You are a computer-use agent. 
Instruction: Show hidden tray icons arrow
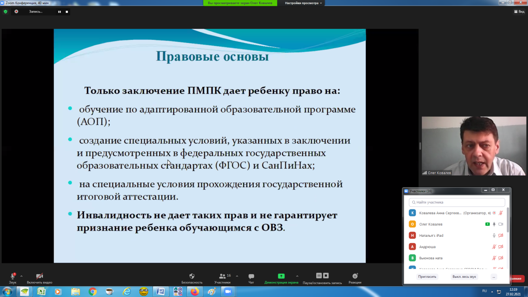pos(492,291)
